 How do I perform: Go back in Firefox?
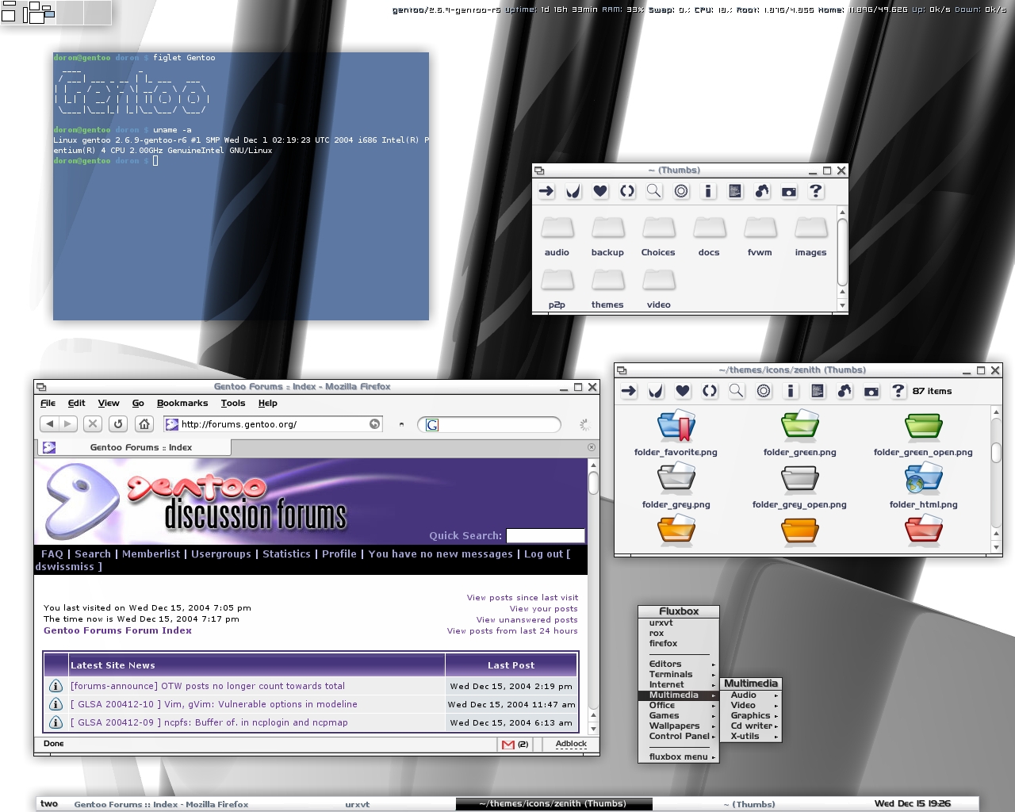[x=50, y=424]
